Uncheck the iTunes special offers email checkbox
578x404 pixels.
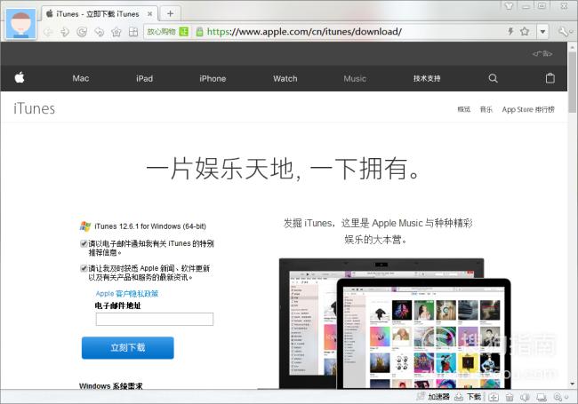[84, 243]
